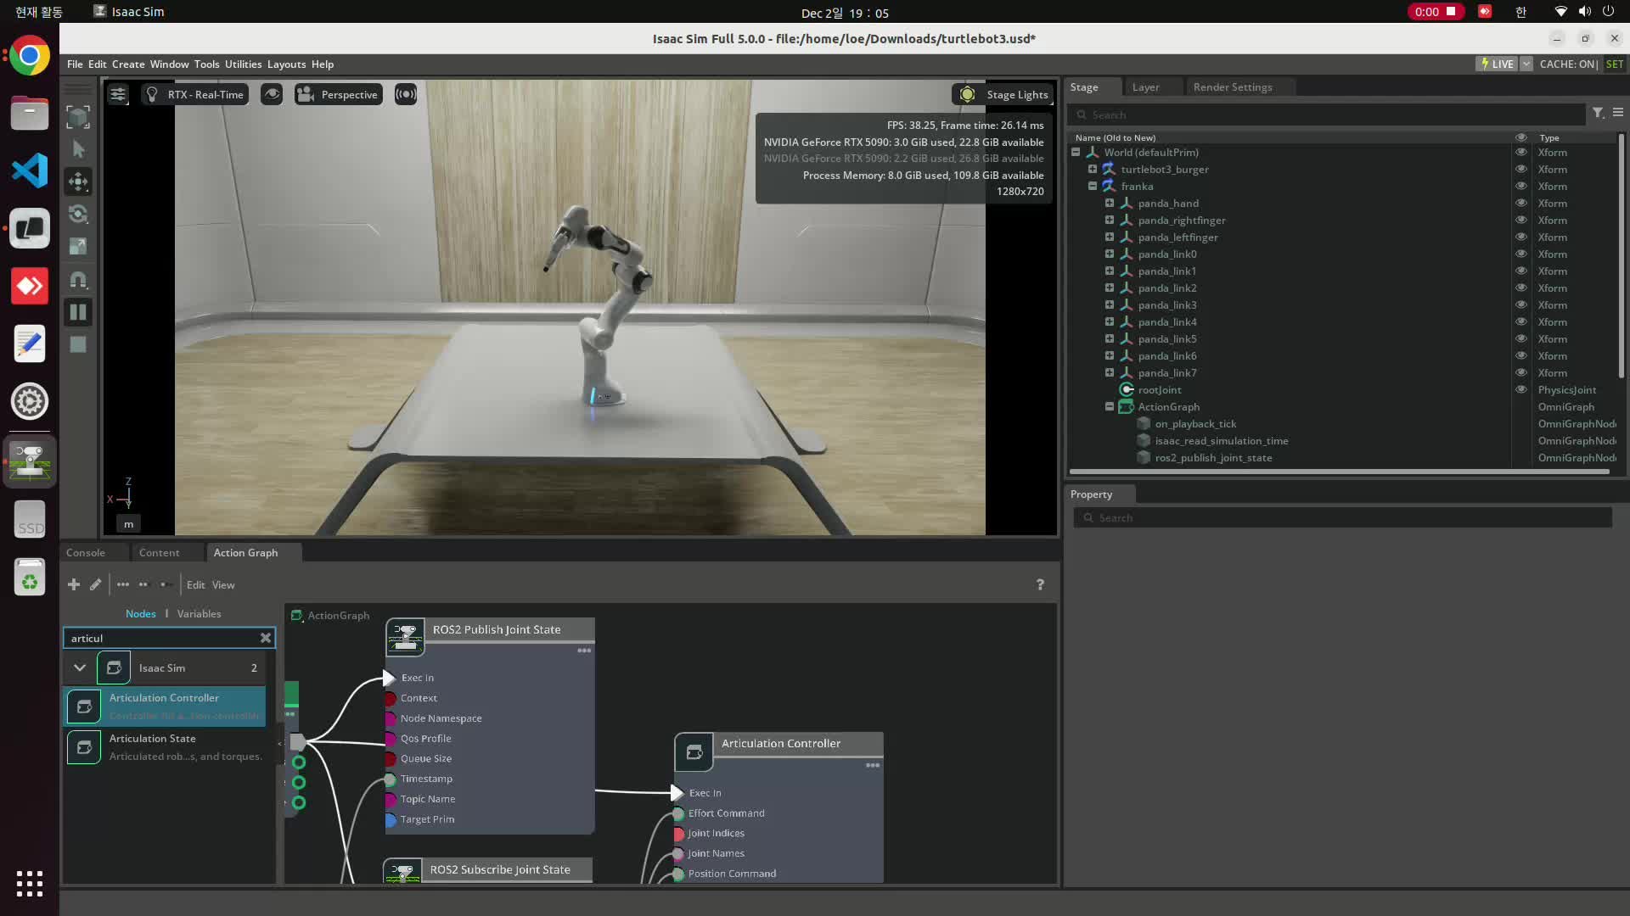Click ROS2 Publish Joint State node icon
The image size is (1630, 916).
(406, 636)
